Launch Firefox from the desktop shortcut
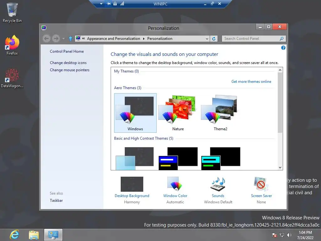The width and height of the screenshot is (321, 241). click(x=12, y=45)
